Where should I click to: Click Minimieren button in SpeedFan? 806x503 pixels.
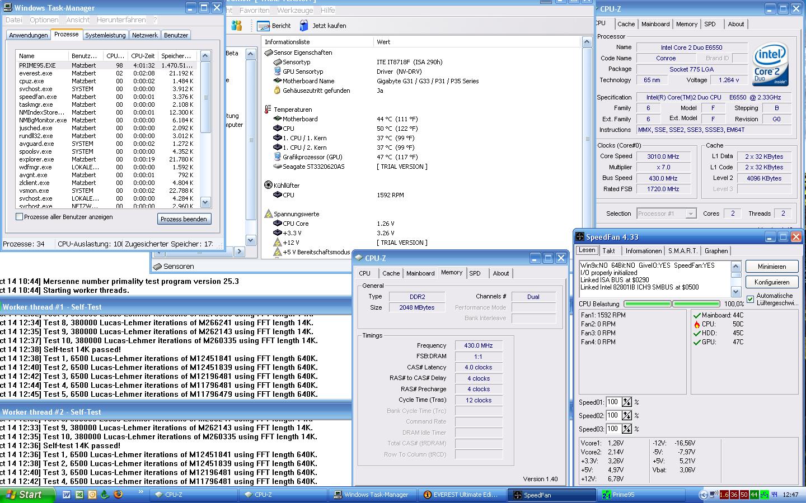772,267
